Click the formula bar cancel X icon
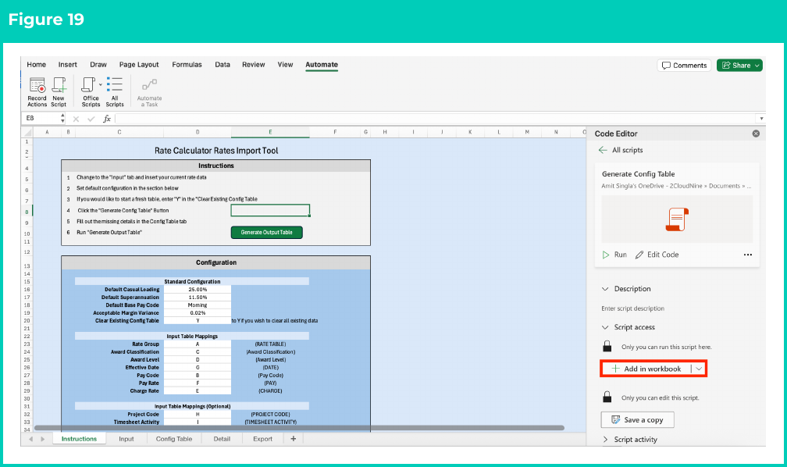 tap(76, 119)
